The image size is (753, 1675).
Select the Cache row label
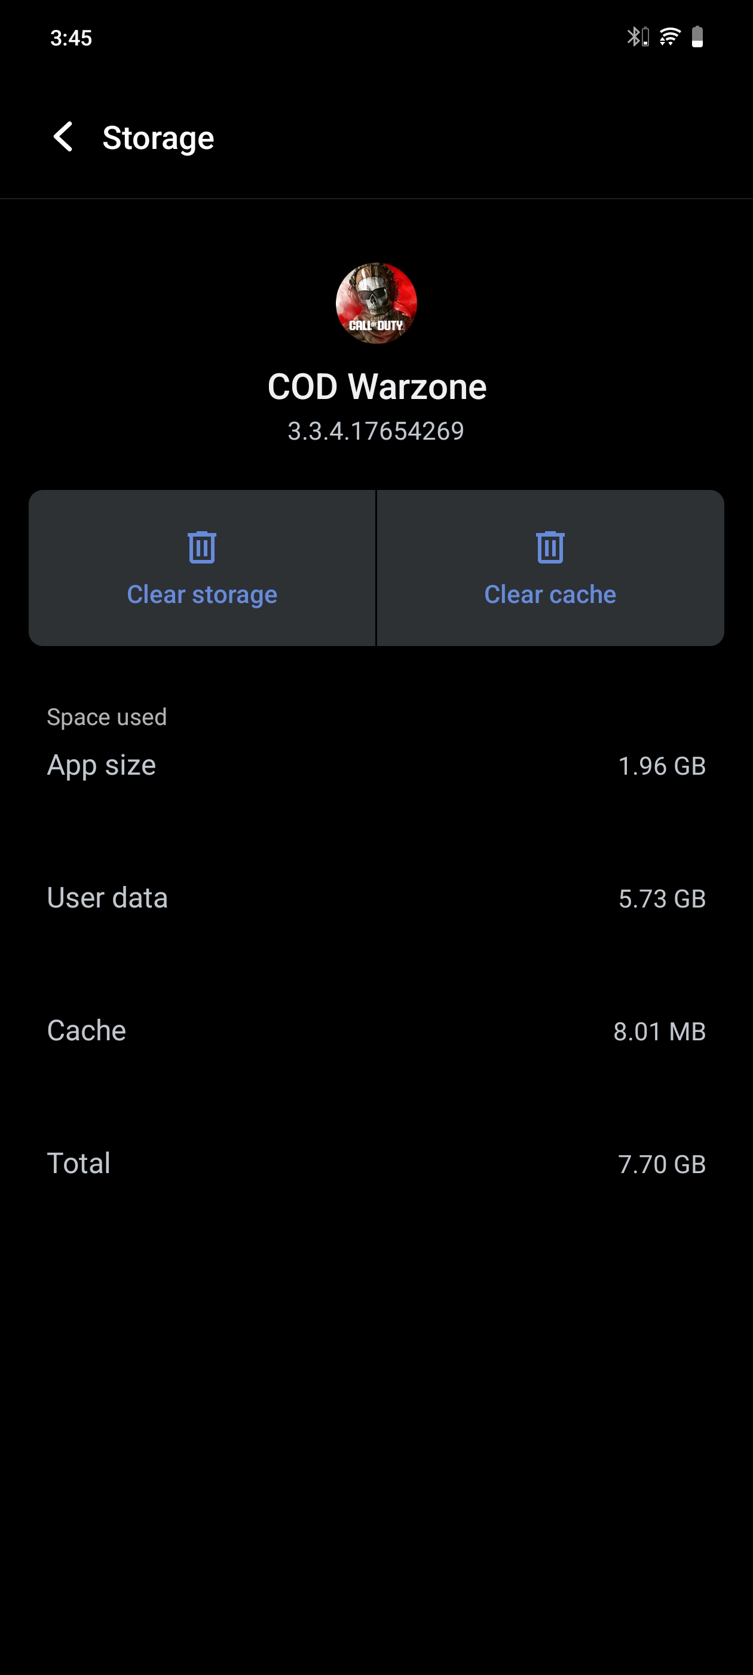(87, 1031)
